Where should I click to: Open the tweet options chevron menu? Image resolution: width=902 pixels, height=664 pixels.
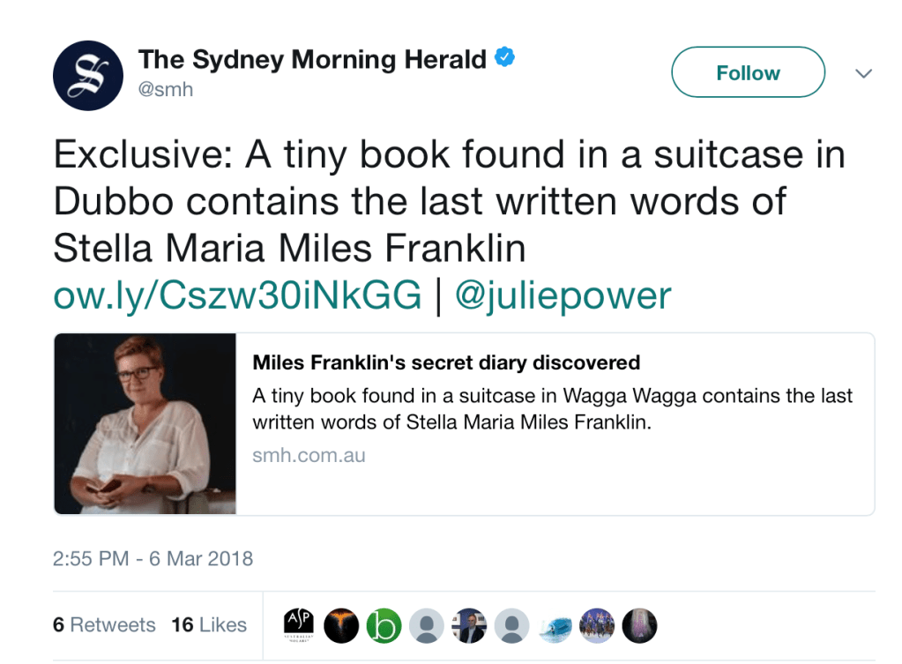pyautogui.click(x=864, y=73)
